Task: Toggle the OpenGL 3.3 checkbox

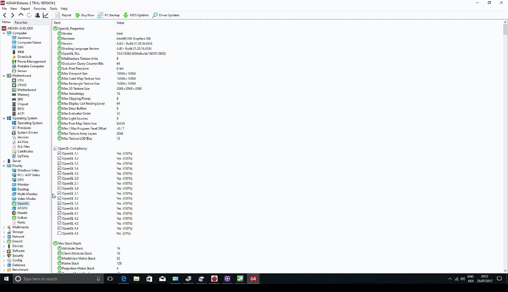Action: (x=59, y=203)
